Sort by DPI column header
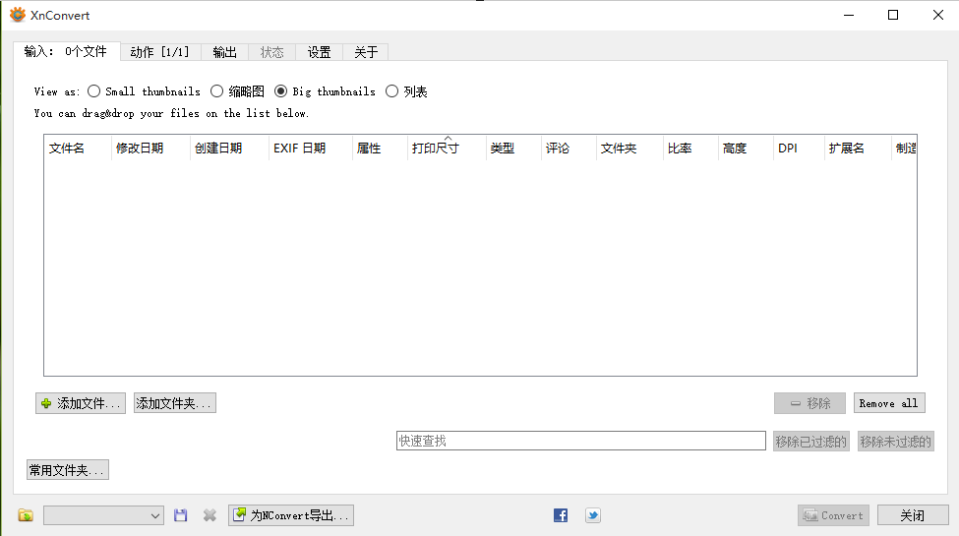 pos(799,149)
